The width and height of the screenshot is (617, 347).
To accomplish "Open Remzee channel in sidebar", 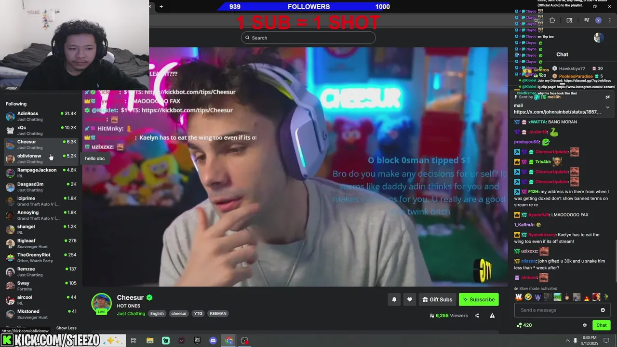I will tap(41, 271).
